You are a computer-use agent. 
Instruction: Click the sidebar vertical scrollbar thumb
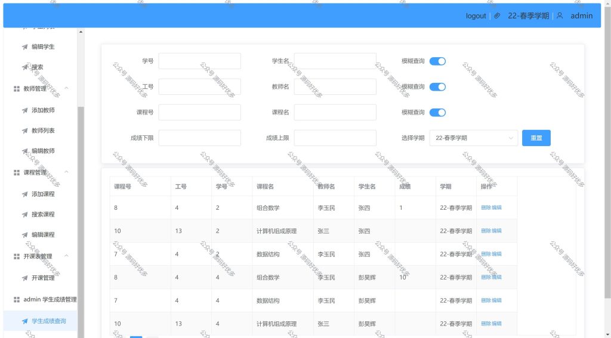[x=81, y=222]
